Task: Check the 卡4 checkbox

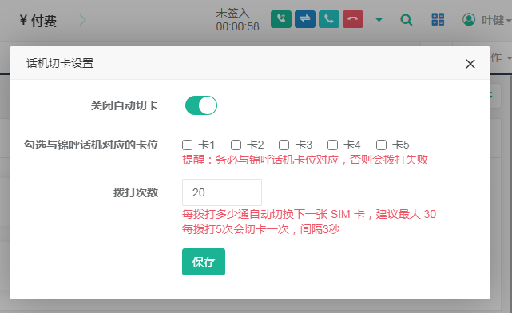Action: (332, 145)
